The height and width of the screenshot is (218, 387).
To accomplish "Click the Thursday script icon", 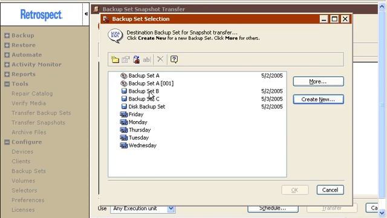I will tap(123, 130).
